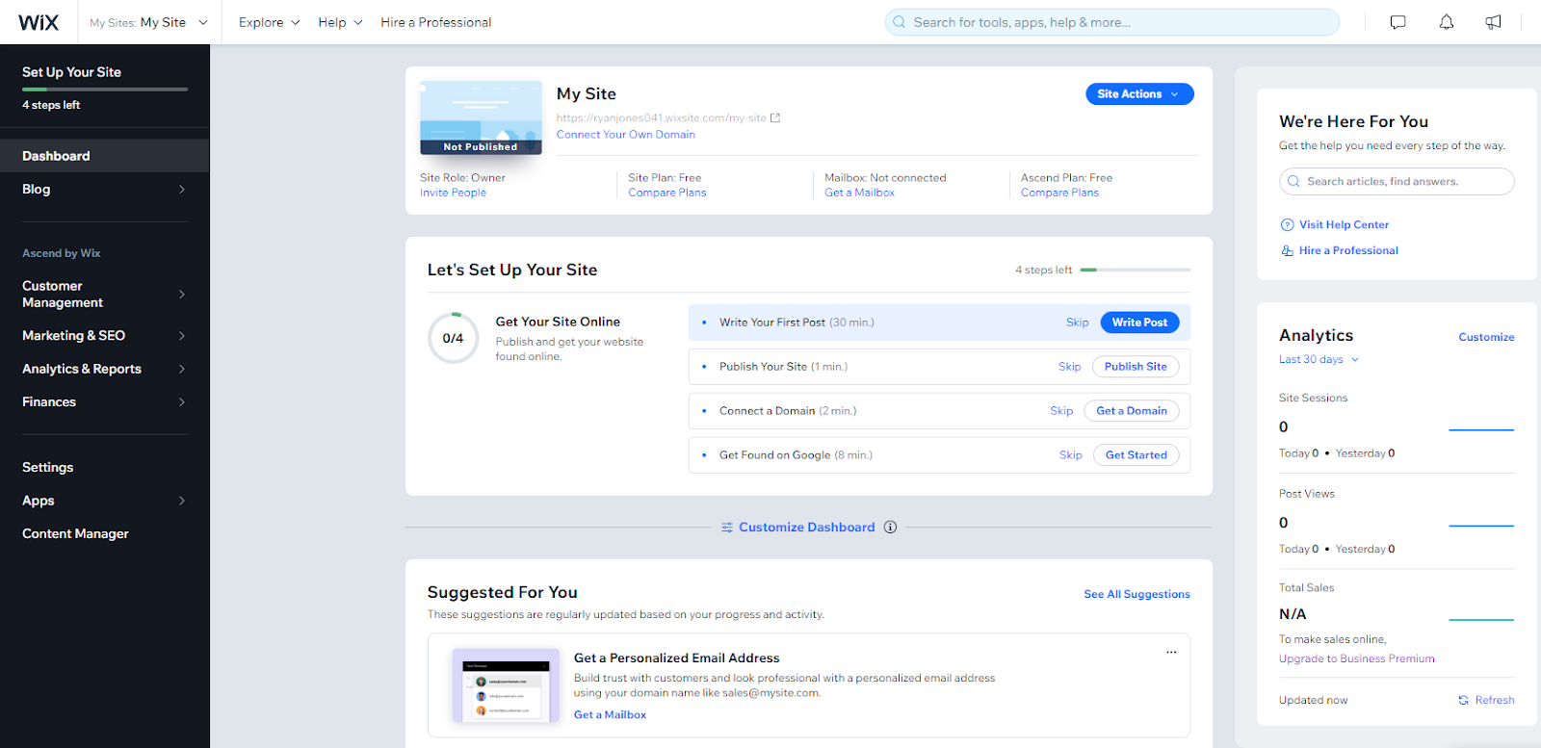
Task: Click Get a Mailbox under Mailbox status
Action: point(859,193)
